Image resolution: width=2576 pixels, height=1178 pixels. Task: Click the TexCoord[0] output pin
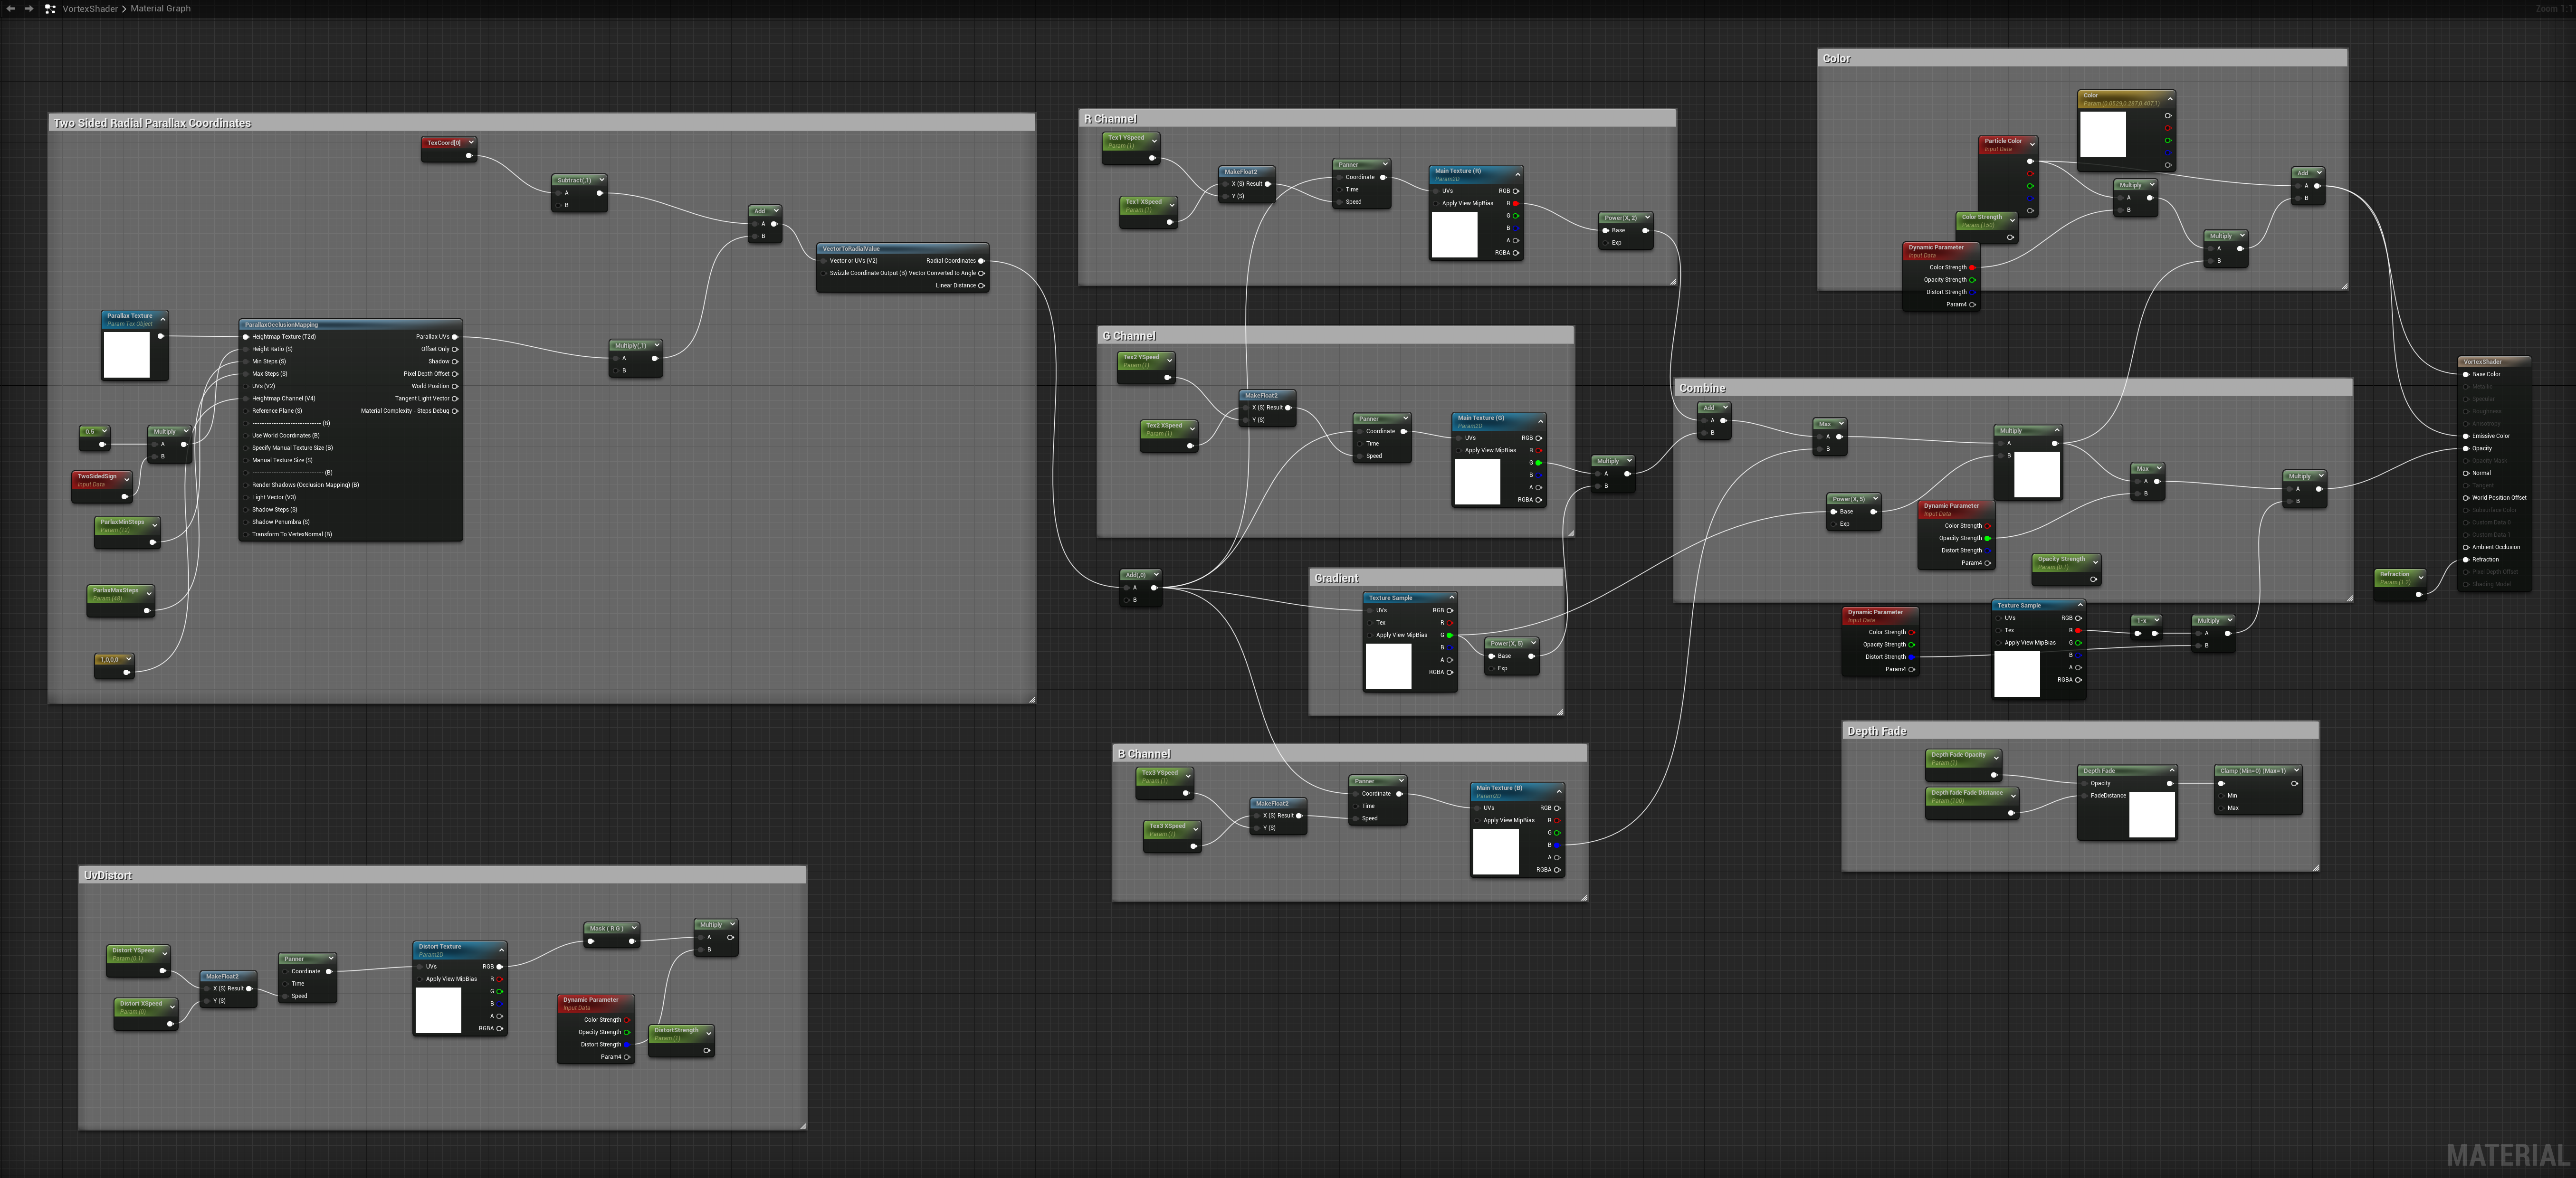coord(469,155)
